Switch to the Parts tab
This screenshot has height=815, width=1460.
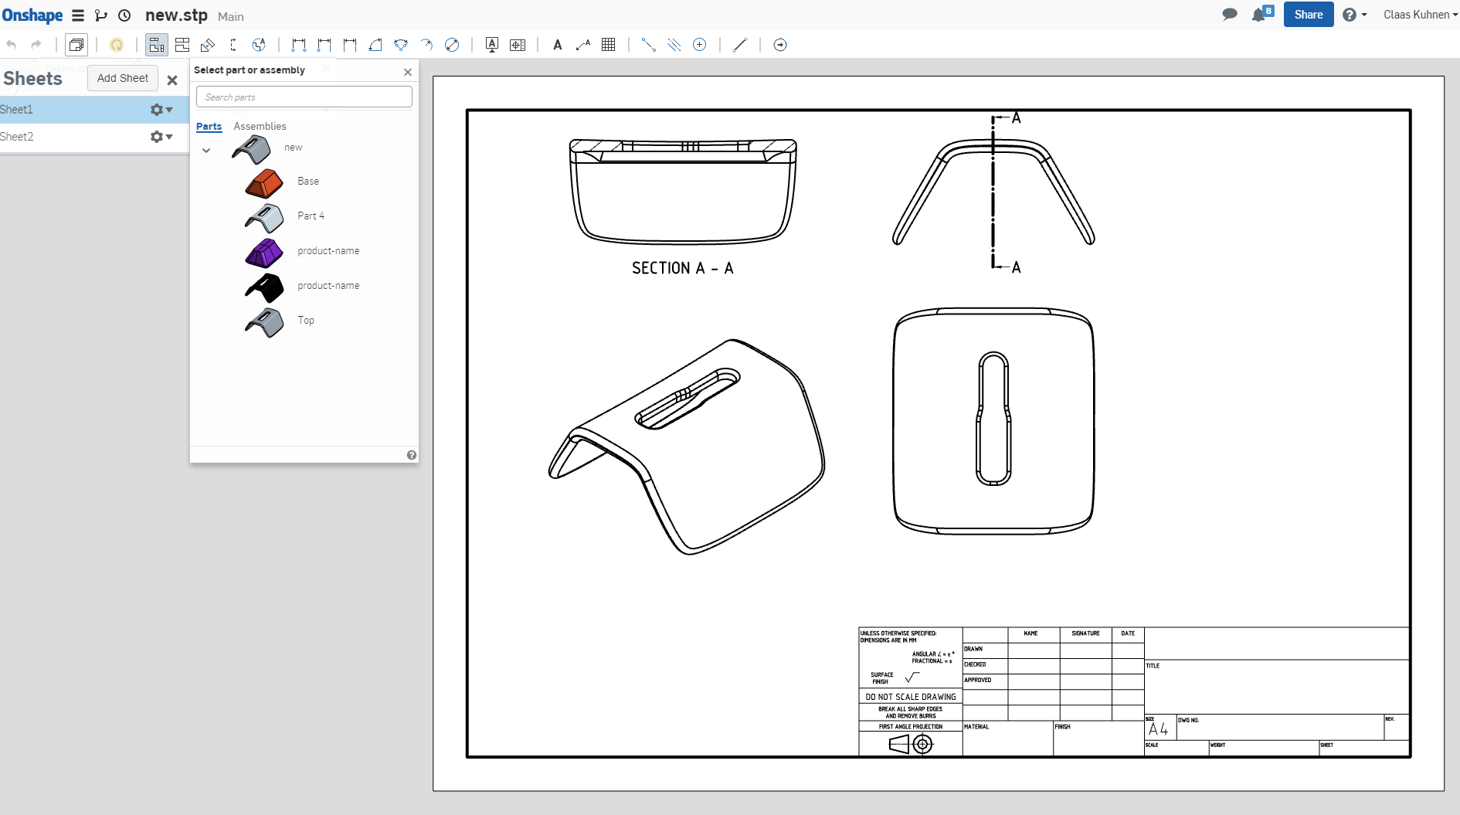[209, 126]
